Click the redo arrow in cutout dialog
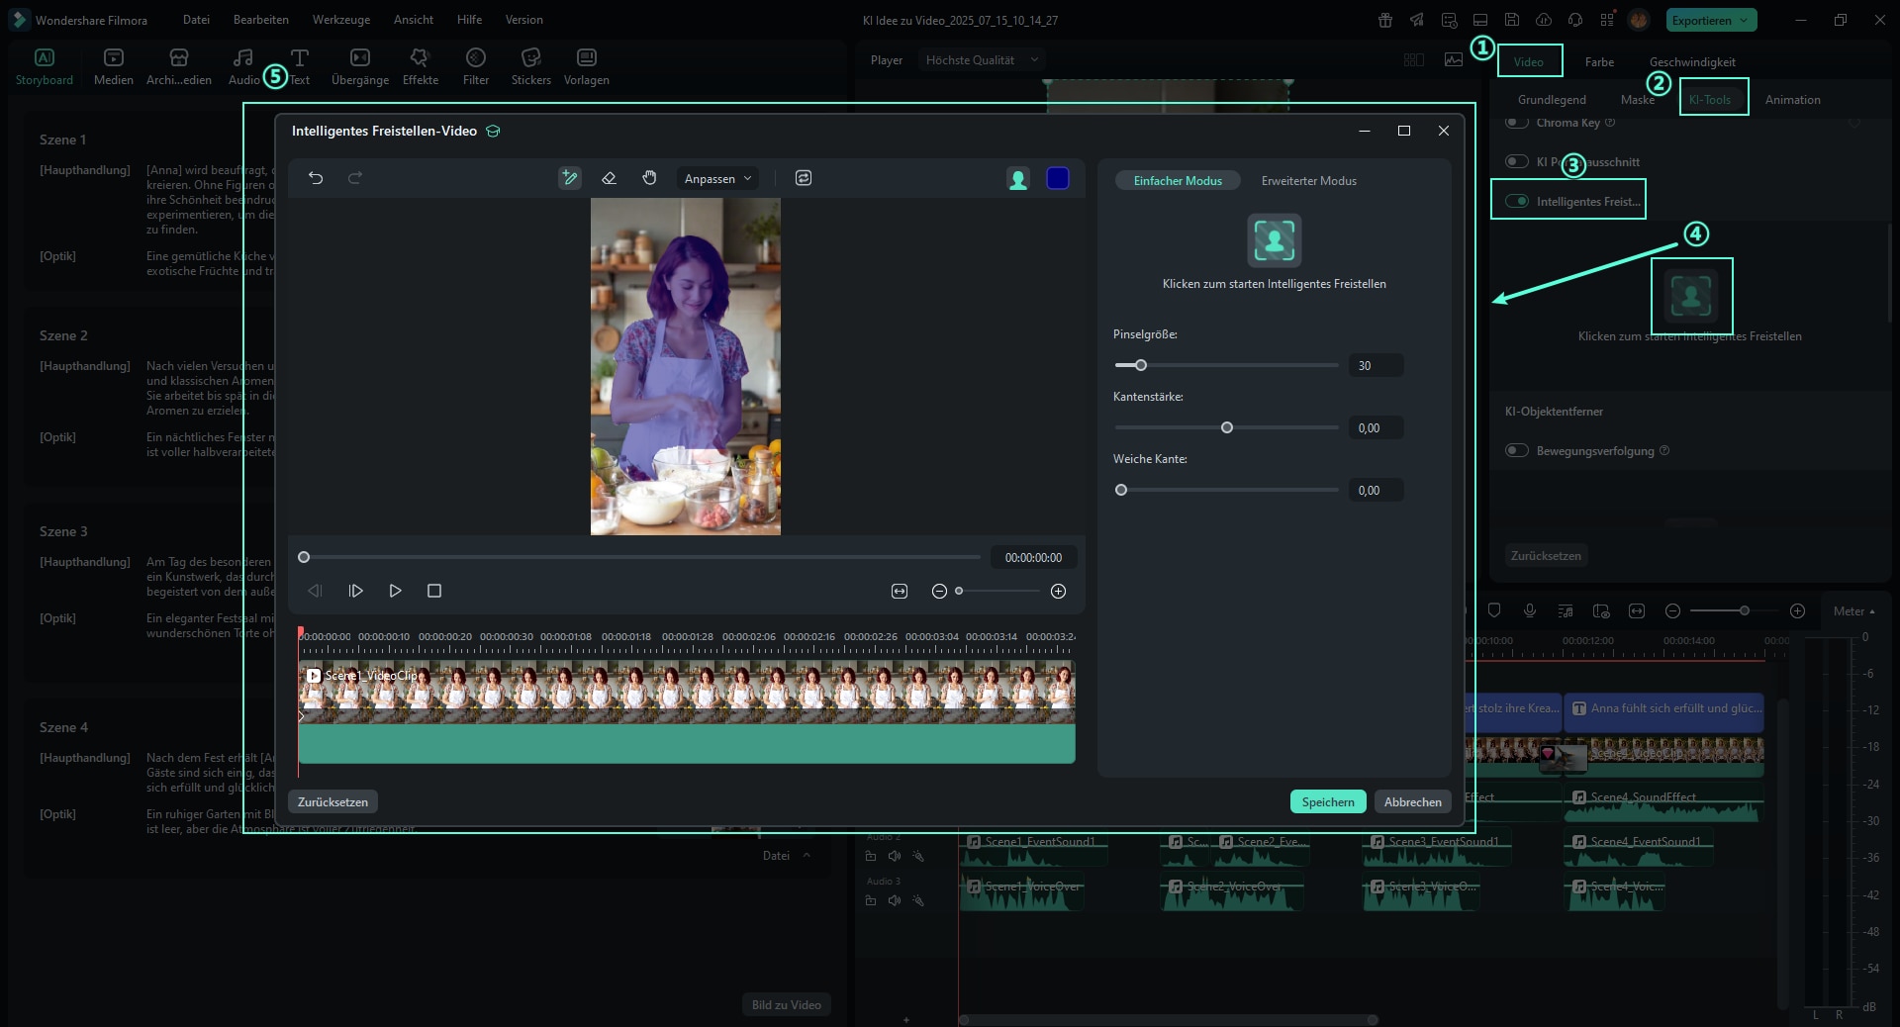The height and width of the screenshot is (1027, 1900). 355,178
